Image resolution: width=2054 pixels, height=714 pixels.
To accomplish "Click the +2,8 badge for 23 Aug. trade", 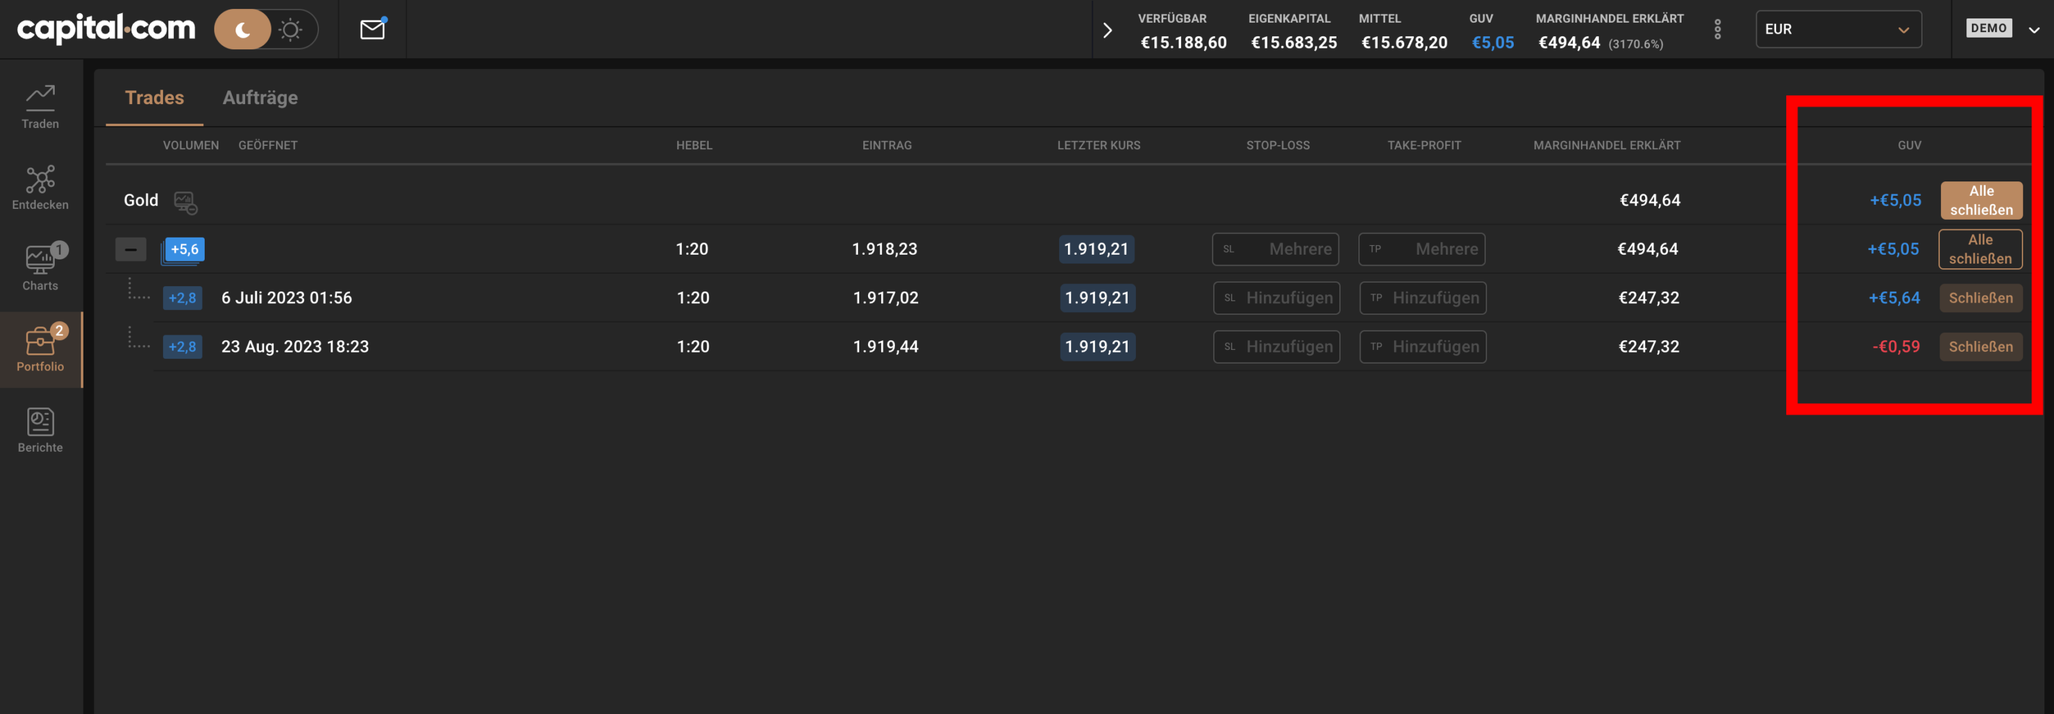I will pyautogui.click(x=183, y=346).
